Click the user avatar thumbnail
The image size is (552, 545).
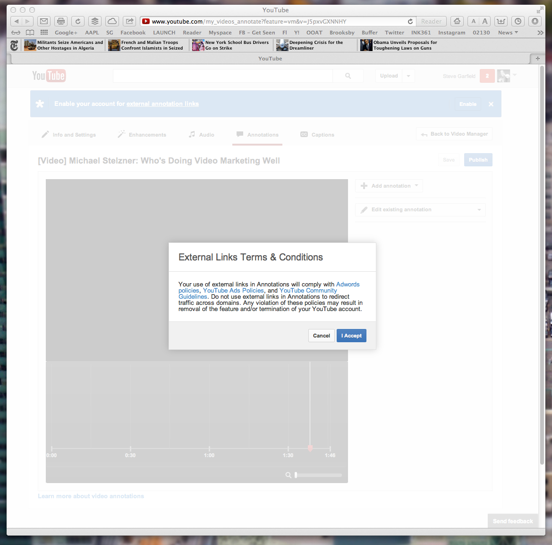(x=503, y=76)
